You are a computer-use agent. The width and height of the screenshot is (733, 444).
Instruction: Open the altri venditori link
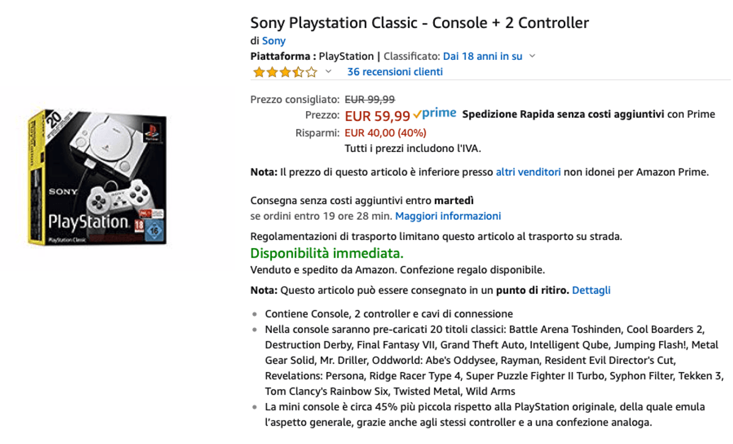pos(528,172)
